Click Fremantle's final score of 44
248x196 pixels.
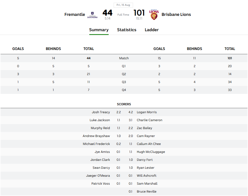click(x=108, y=13)
